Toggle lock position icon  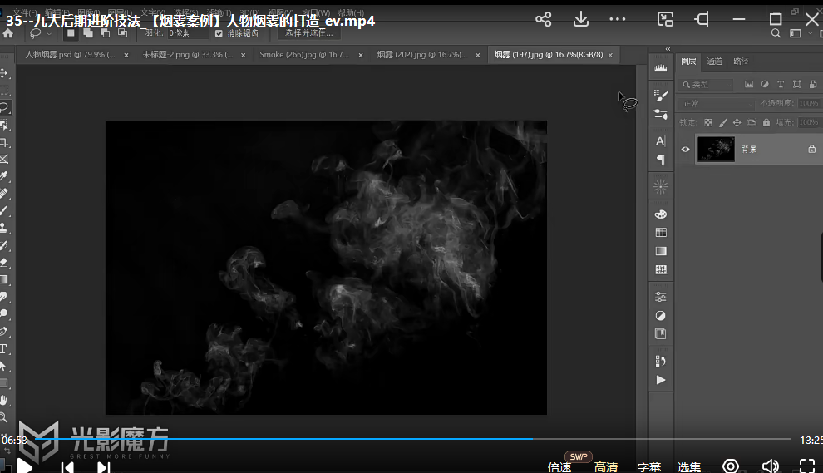pos(737,122)
